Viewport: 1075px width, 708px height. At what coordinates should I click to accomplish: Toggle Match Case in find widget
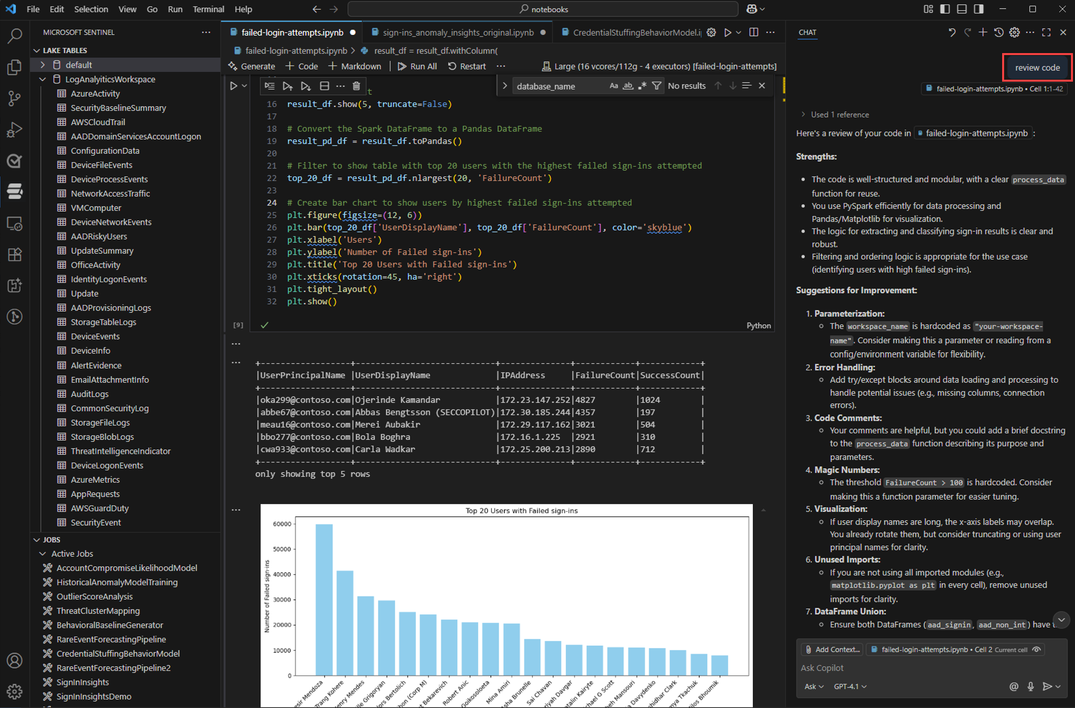tap(614, 86)
